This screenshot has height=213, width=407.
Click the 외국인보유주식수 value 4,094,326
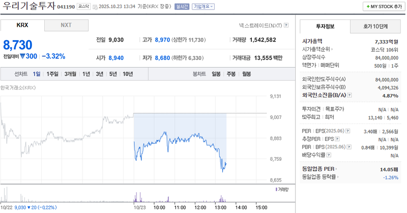[x=388, y=88]
